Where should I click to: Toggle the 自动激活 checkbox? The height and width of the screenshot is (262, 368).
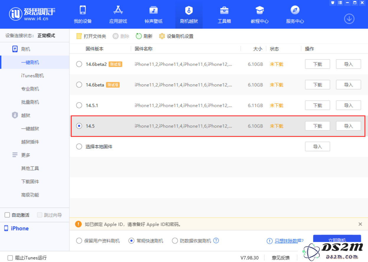[x=7, y=215]
